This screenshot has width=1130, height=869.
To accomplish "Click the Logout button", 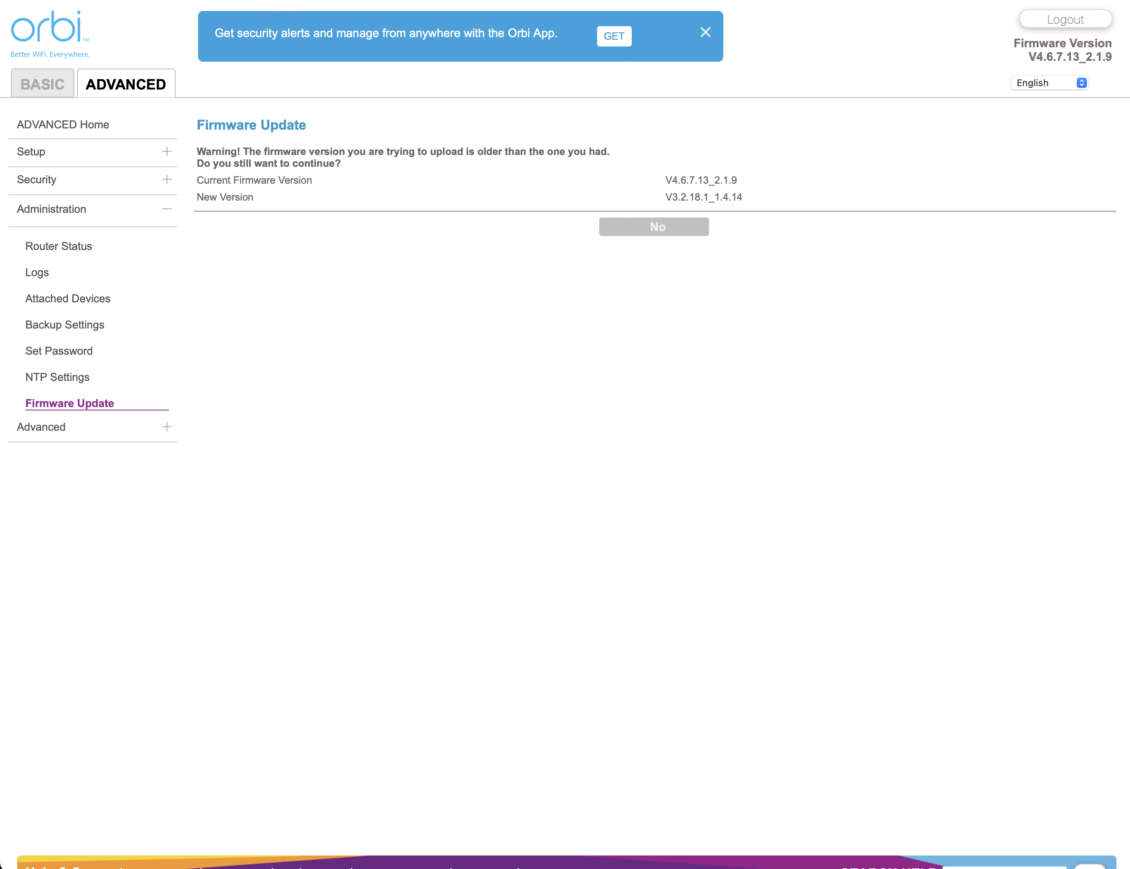I will coord(1065,20).
